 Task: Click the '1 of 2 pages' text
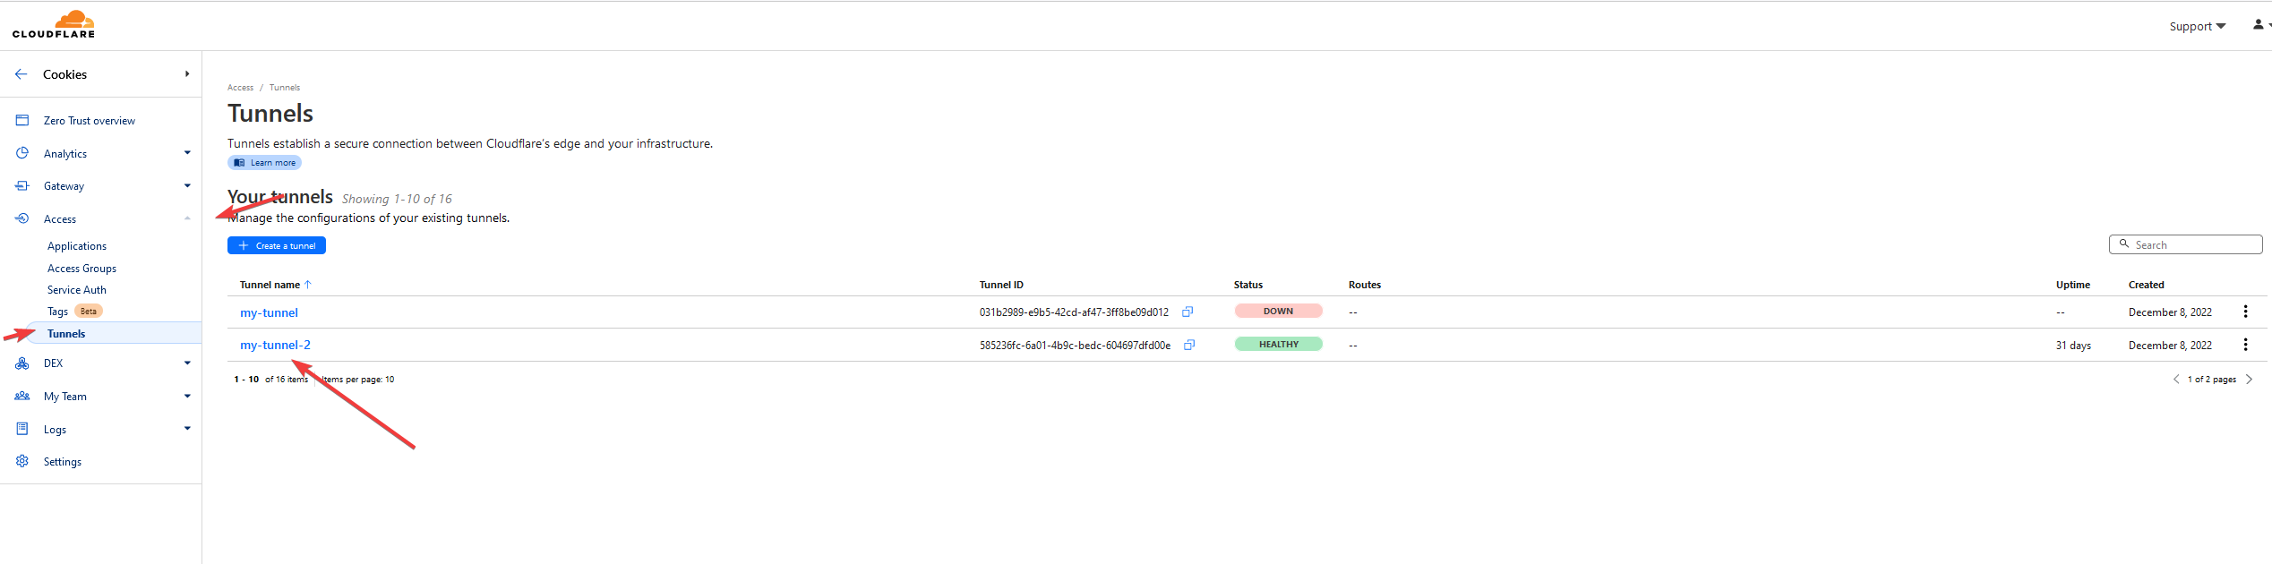click(x=2212, y=380)
